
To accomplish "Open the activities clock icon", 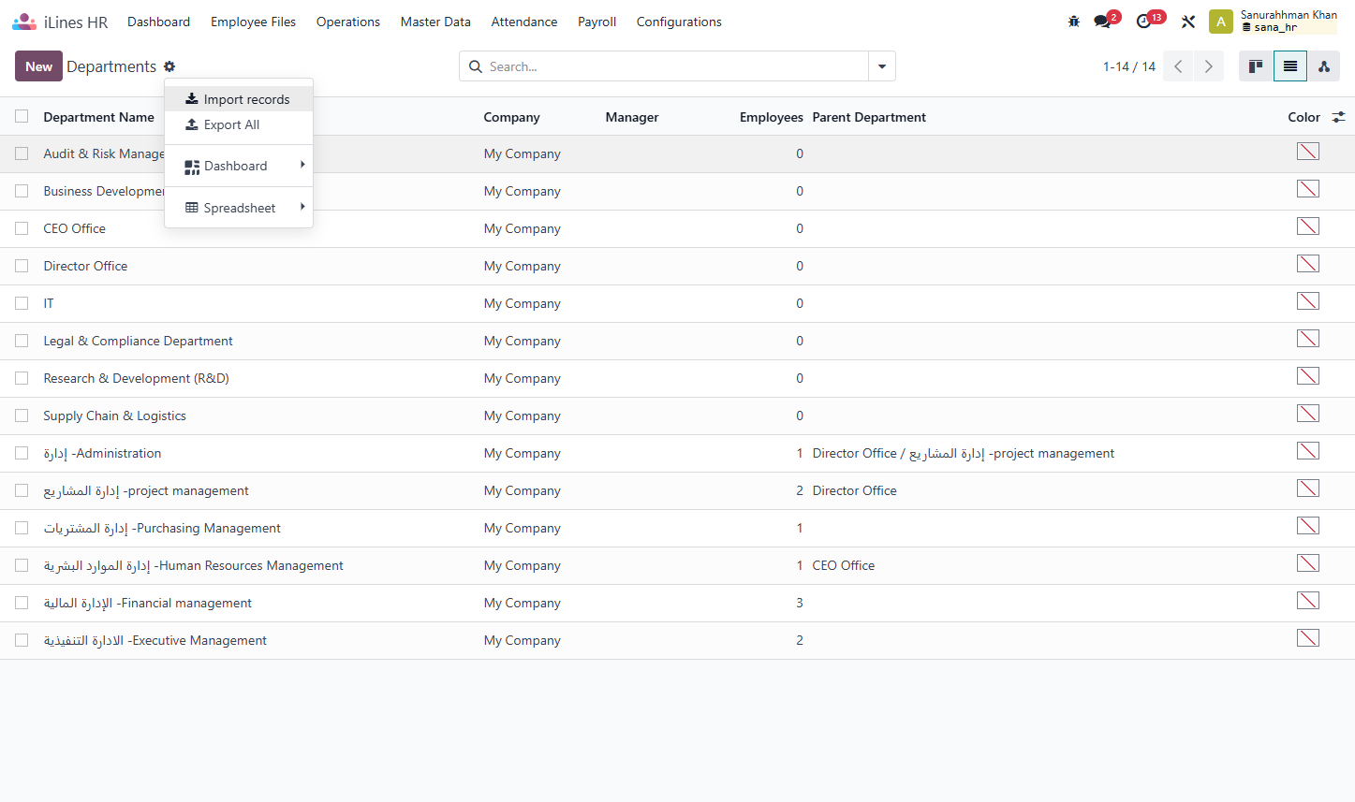I will (1144, 22).
